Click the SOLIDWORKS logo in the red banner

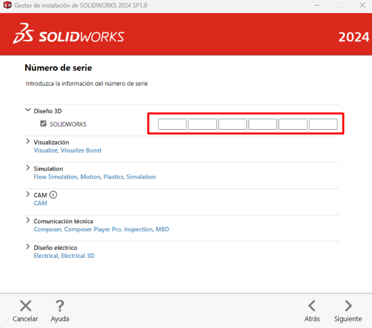(68, 34)
